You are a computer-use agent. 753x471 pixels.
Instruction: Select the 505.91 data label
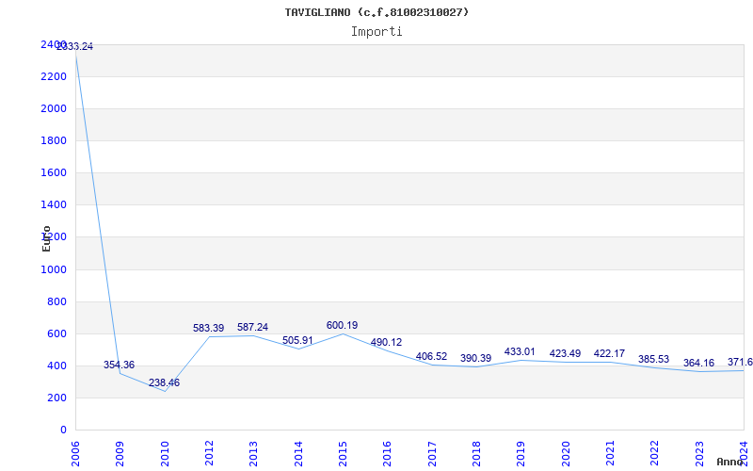[297, 340]
